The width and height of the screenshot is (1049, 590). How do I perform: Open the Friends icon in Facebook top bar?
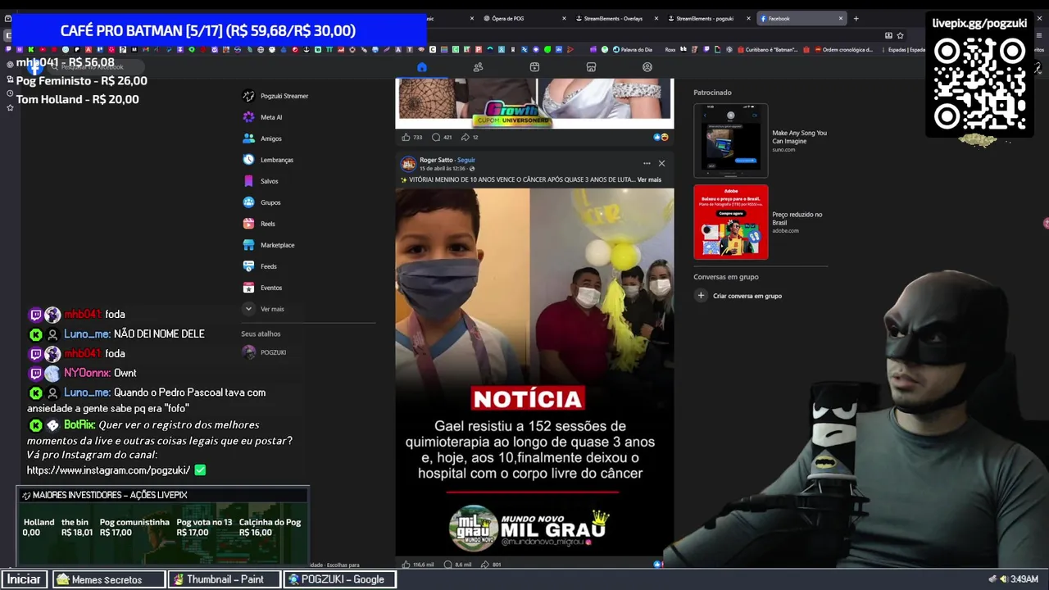coord(478,67)
